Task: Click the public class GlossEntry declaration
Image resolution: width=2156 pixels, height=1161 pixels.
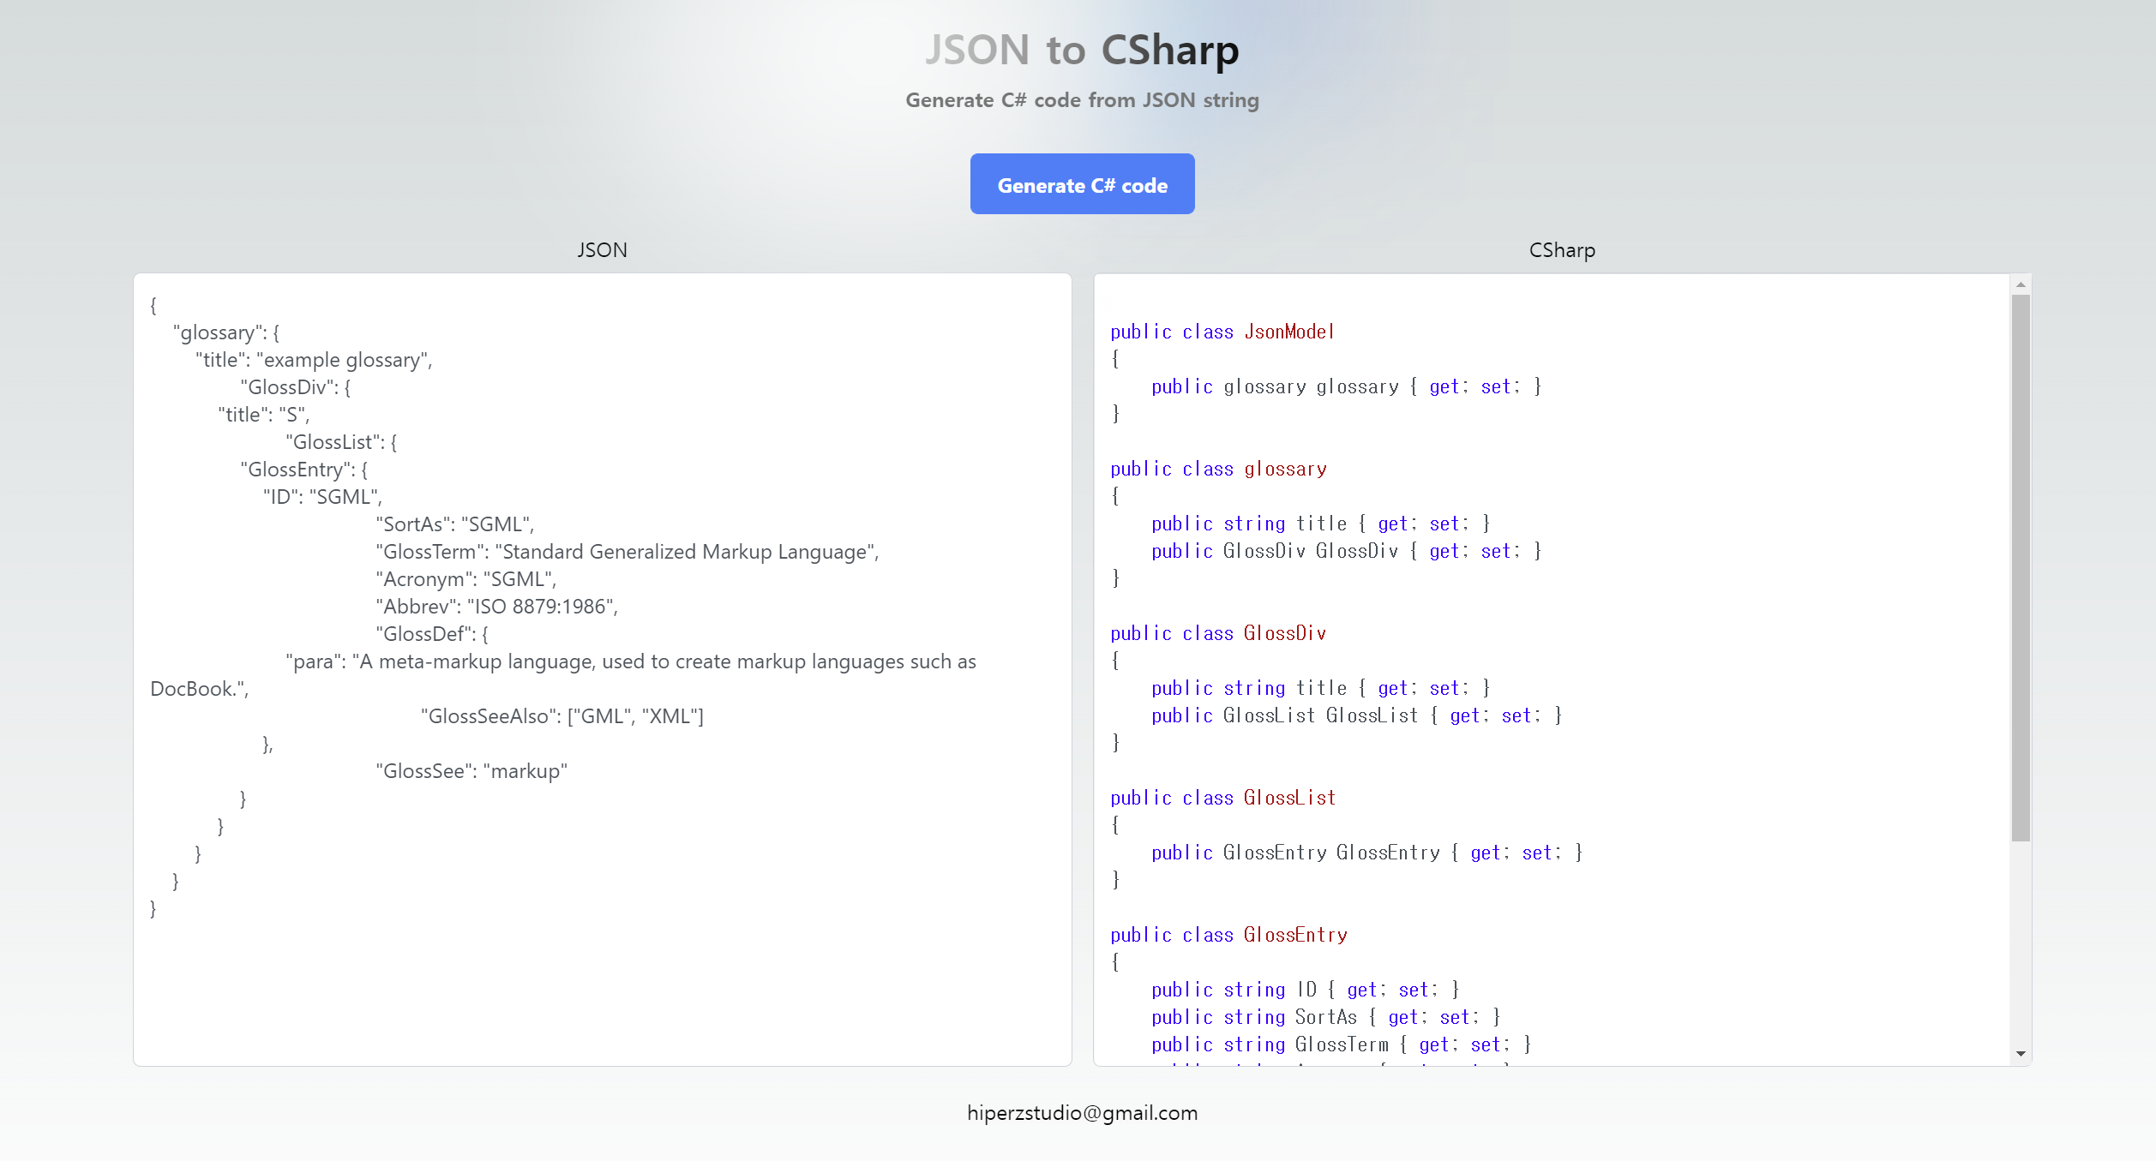Action: pyautogui.click(x=1228, y=935)
